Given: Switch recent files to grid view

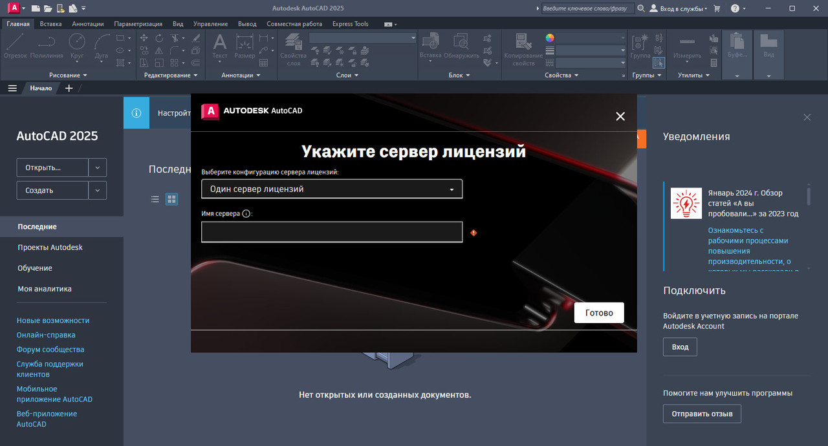Looking at the screenshot, I should pyautogui.click(x=172, y=199).
